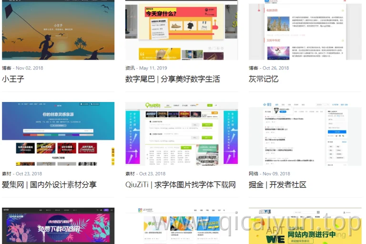Click the 灰常记忆 title link
The height and width of the screenshot is (244, 366).
264,79
